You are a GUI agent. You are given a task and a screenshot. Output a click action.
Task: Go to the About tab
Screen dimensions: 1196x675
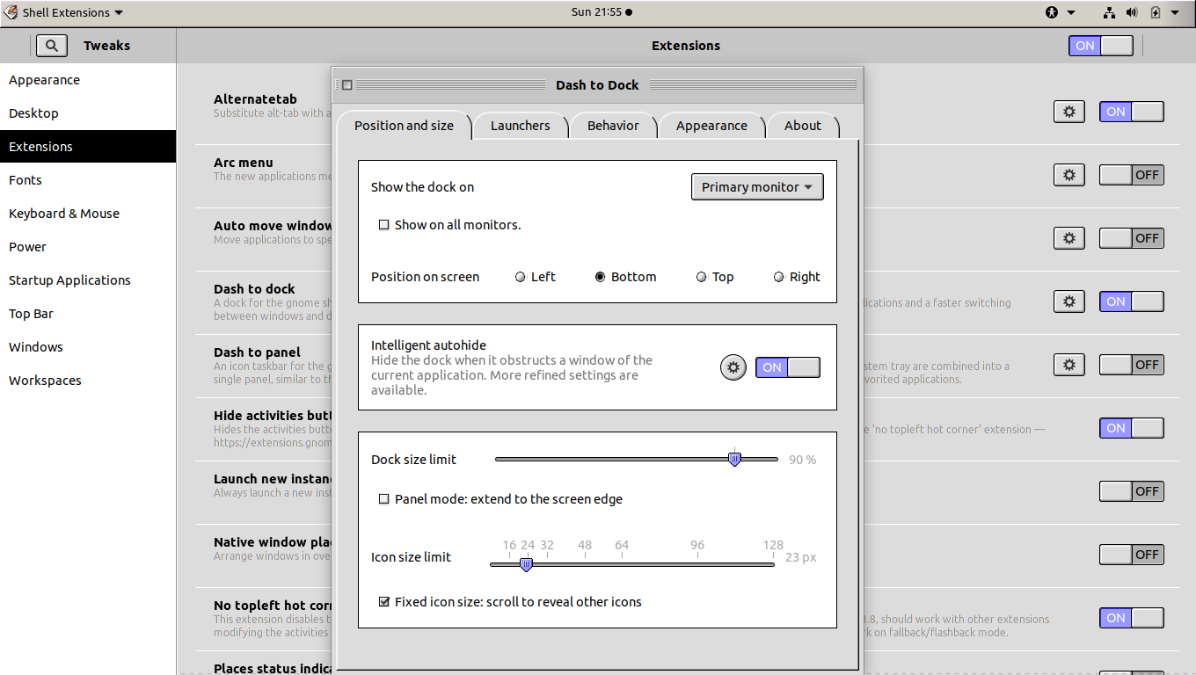point(803,126)
